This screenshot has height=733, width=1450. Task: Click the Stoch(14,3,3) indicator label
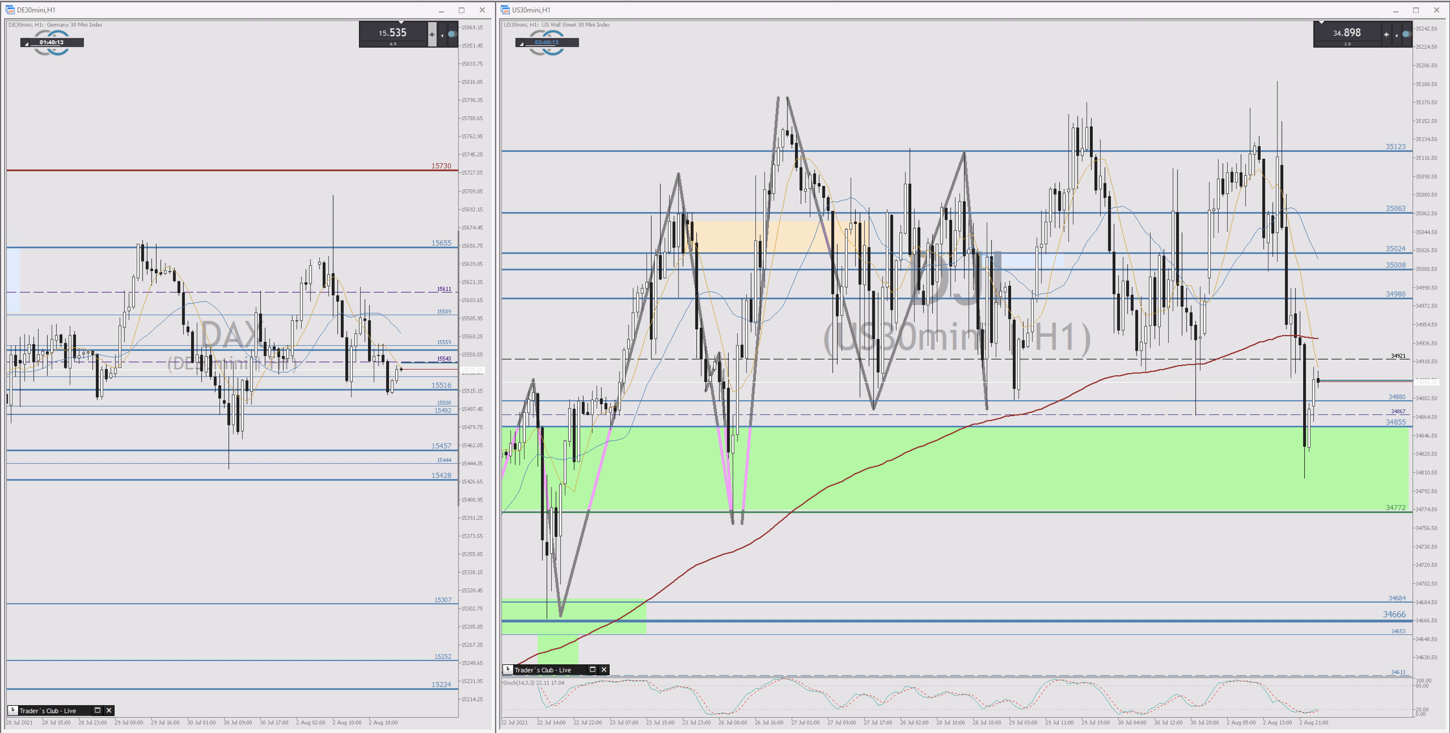point(533,682)
